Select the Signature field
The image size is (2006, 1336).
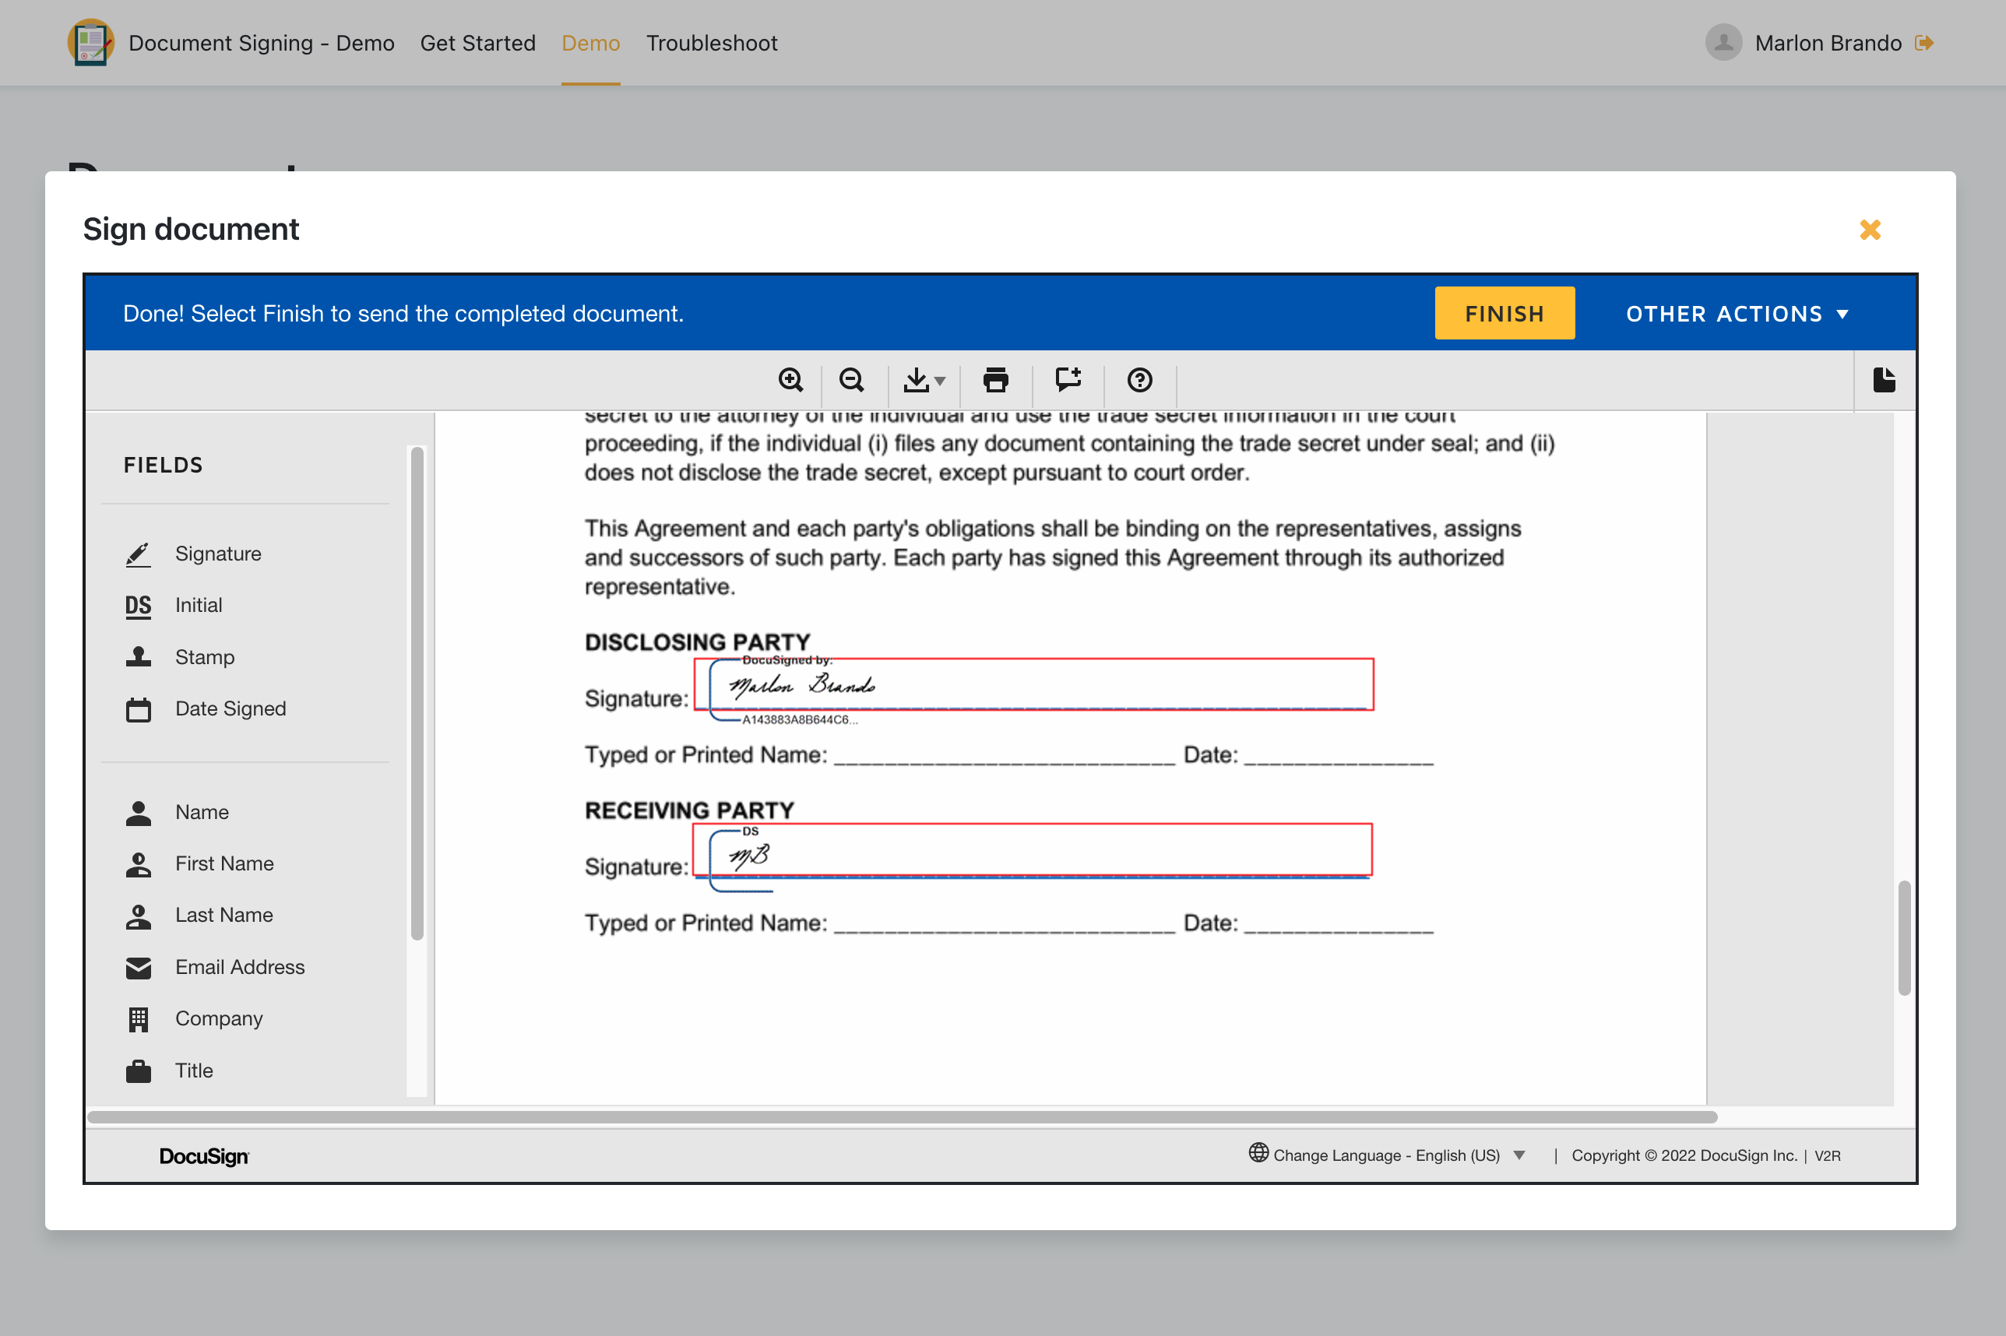pos(217,554)
